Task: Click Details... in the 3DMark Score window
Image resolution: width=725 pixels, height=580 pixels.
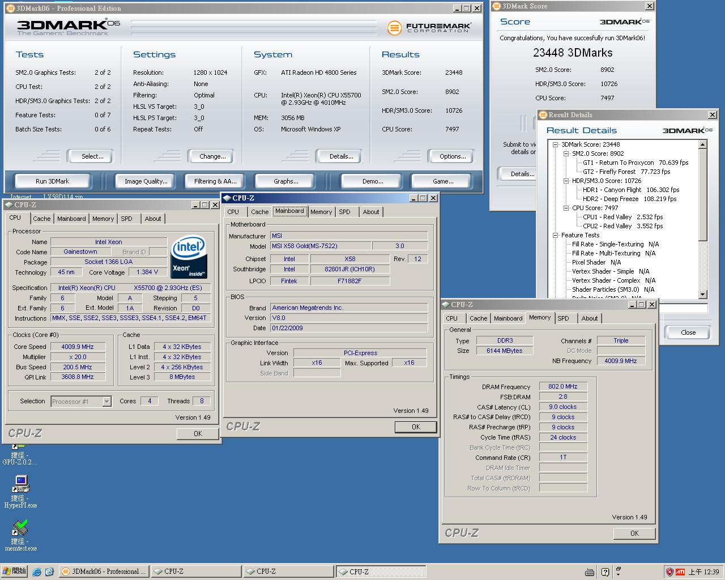Action: 518,174
